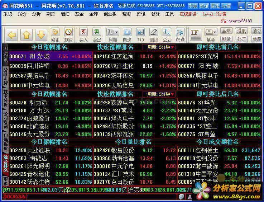Click the 外汇 toolbar button
This screenshot has width=264, height=202.
coord(241,39)
